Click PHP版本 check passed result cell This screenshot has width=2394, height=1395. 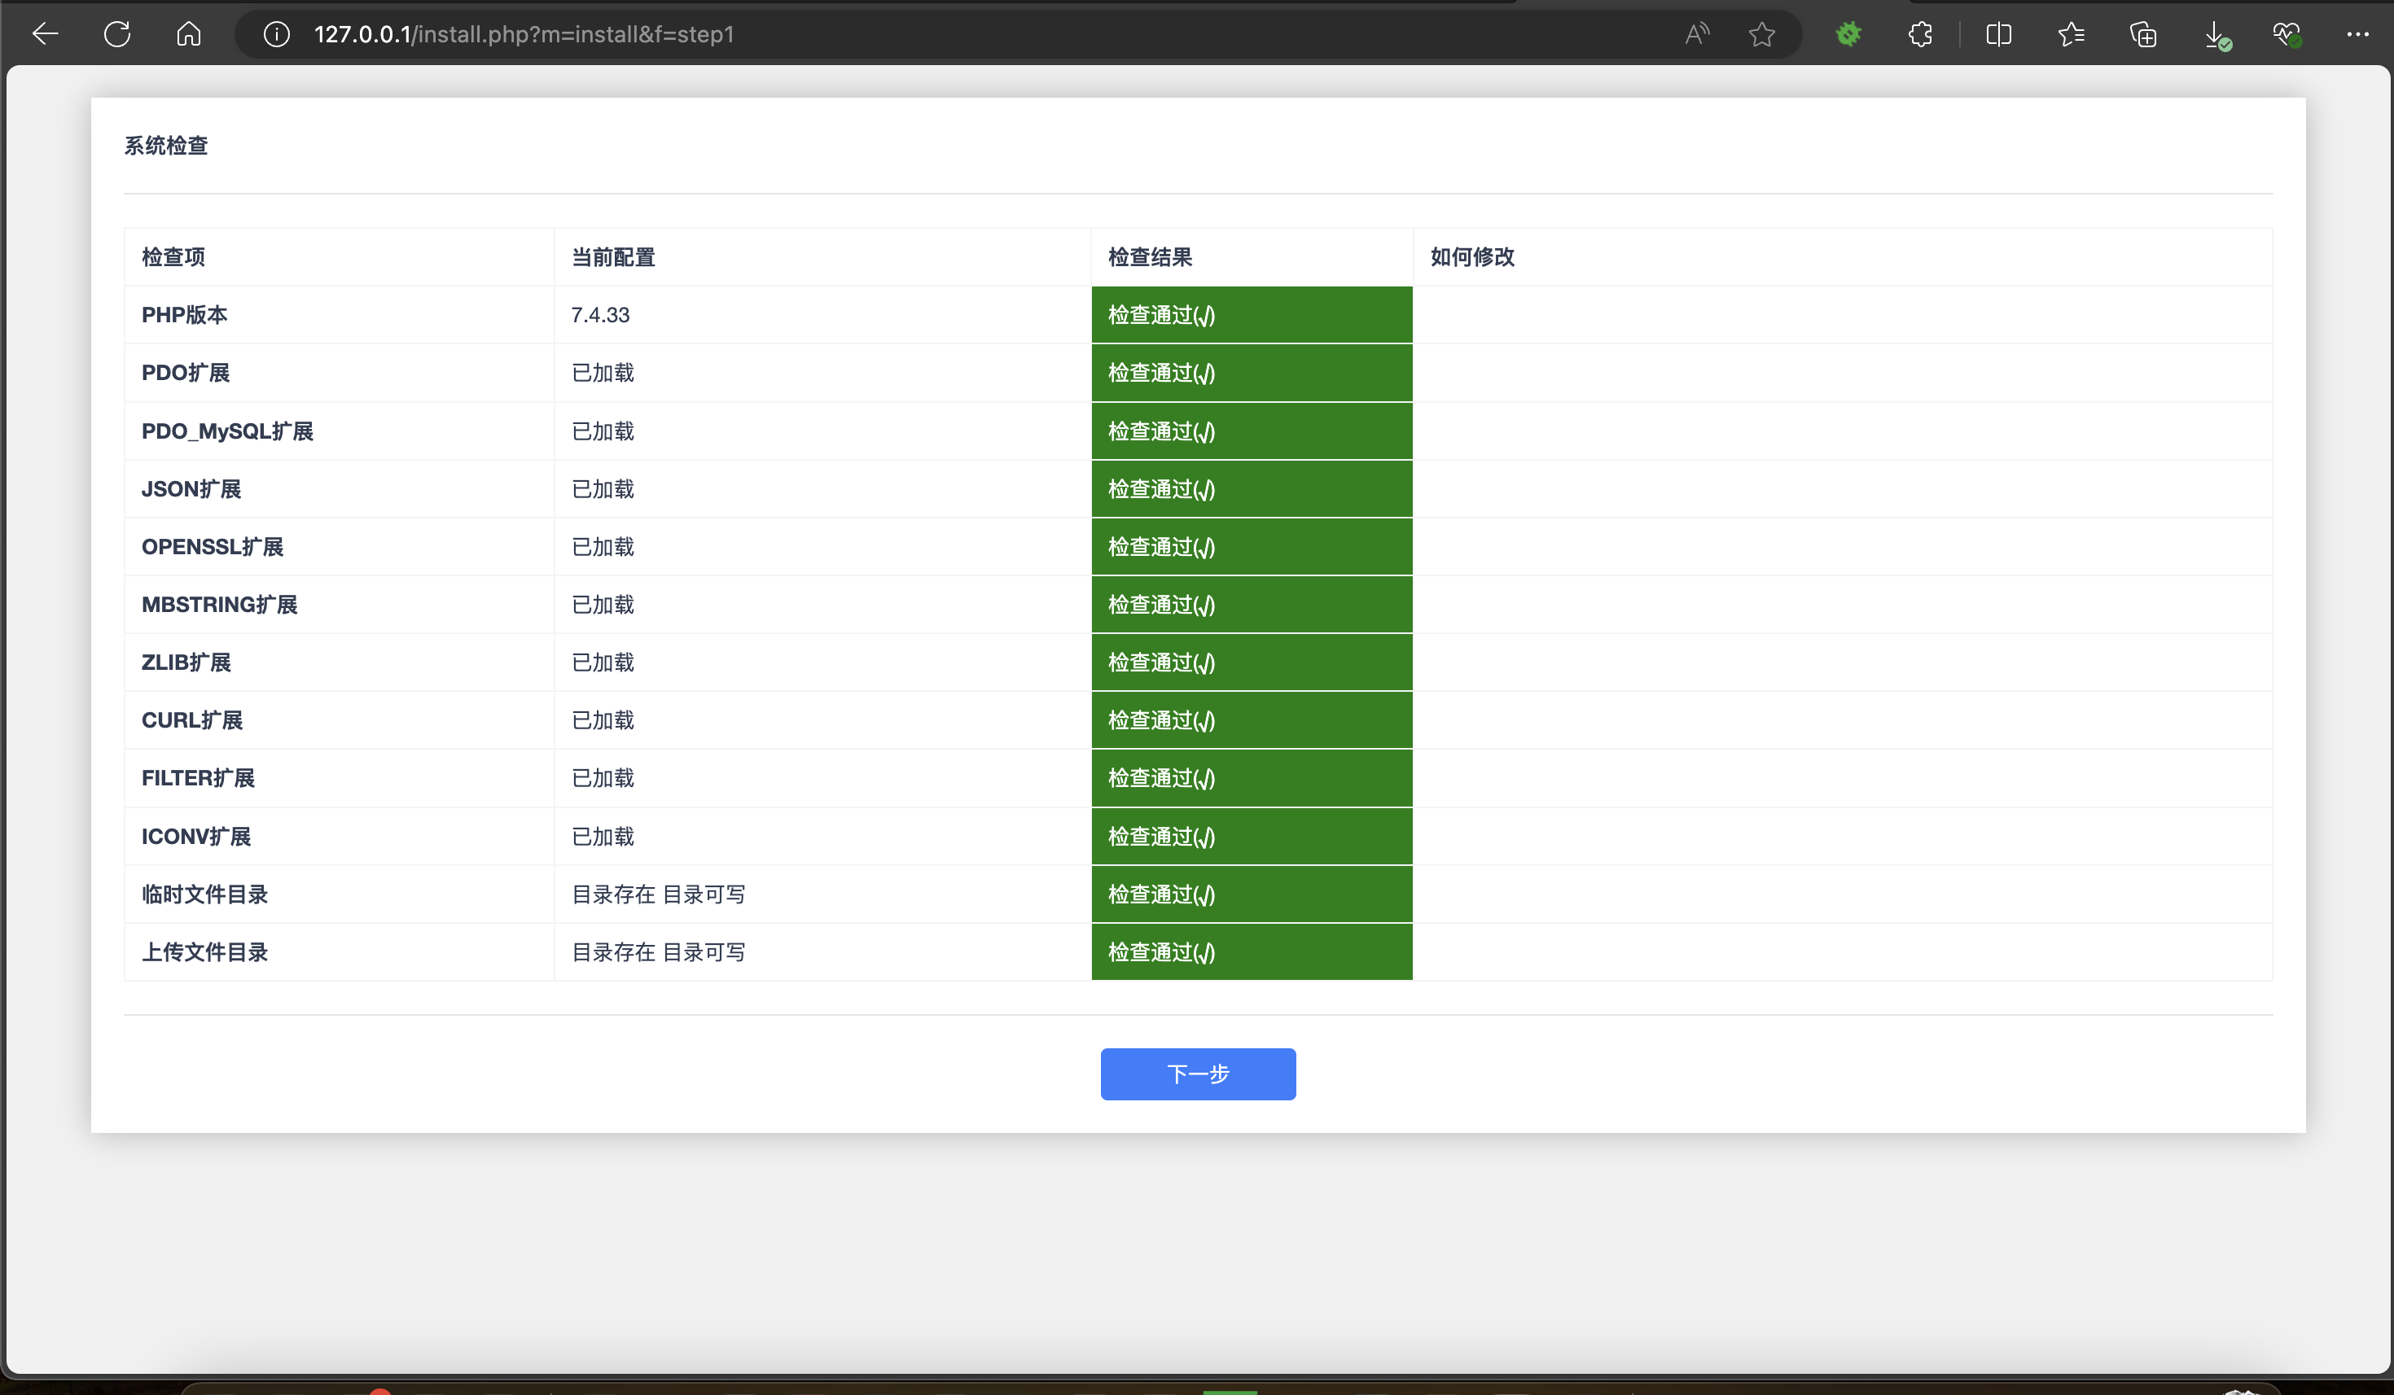tap(1251, 315)
